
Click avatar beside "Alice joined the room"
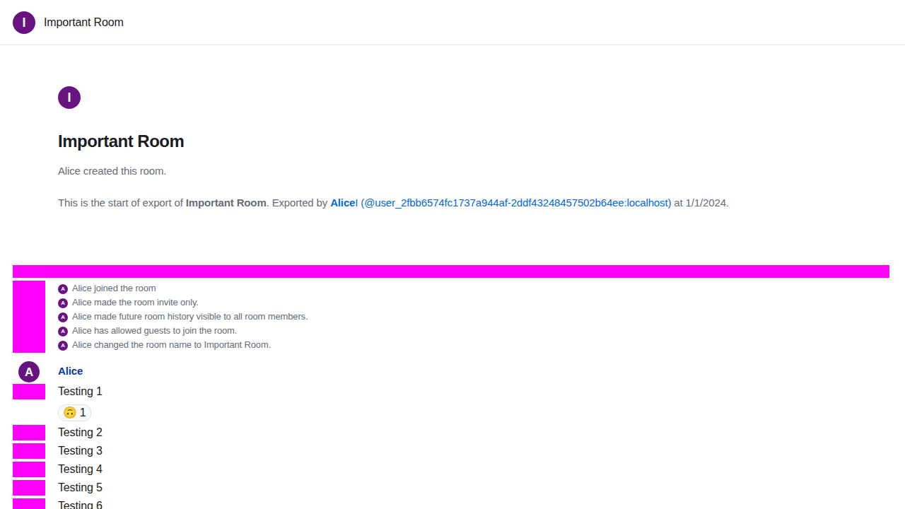pyautogui.click(x=63, y=288)
